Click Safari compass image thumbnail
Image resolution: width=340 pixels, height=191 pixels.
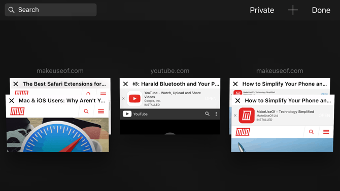point(58,135)
